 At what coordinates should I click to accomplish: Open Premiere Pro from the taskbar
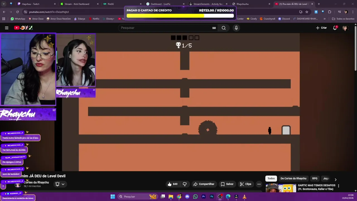pyautogui.click(x=204, y=197)
